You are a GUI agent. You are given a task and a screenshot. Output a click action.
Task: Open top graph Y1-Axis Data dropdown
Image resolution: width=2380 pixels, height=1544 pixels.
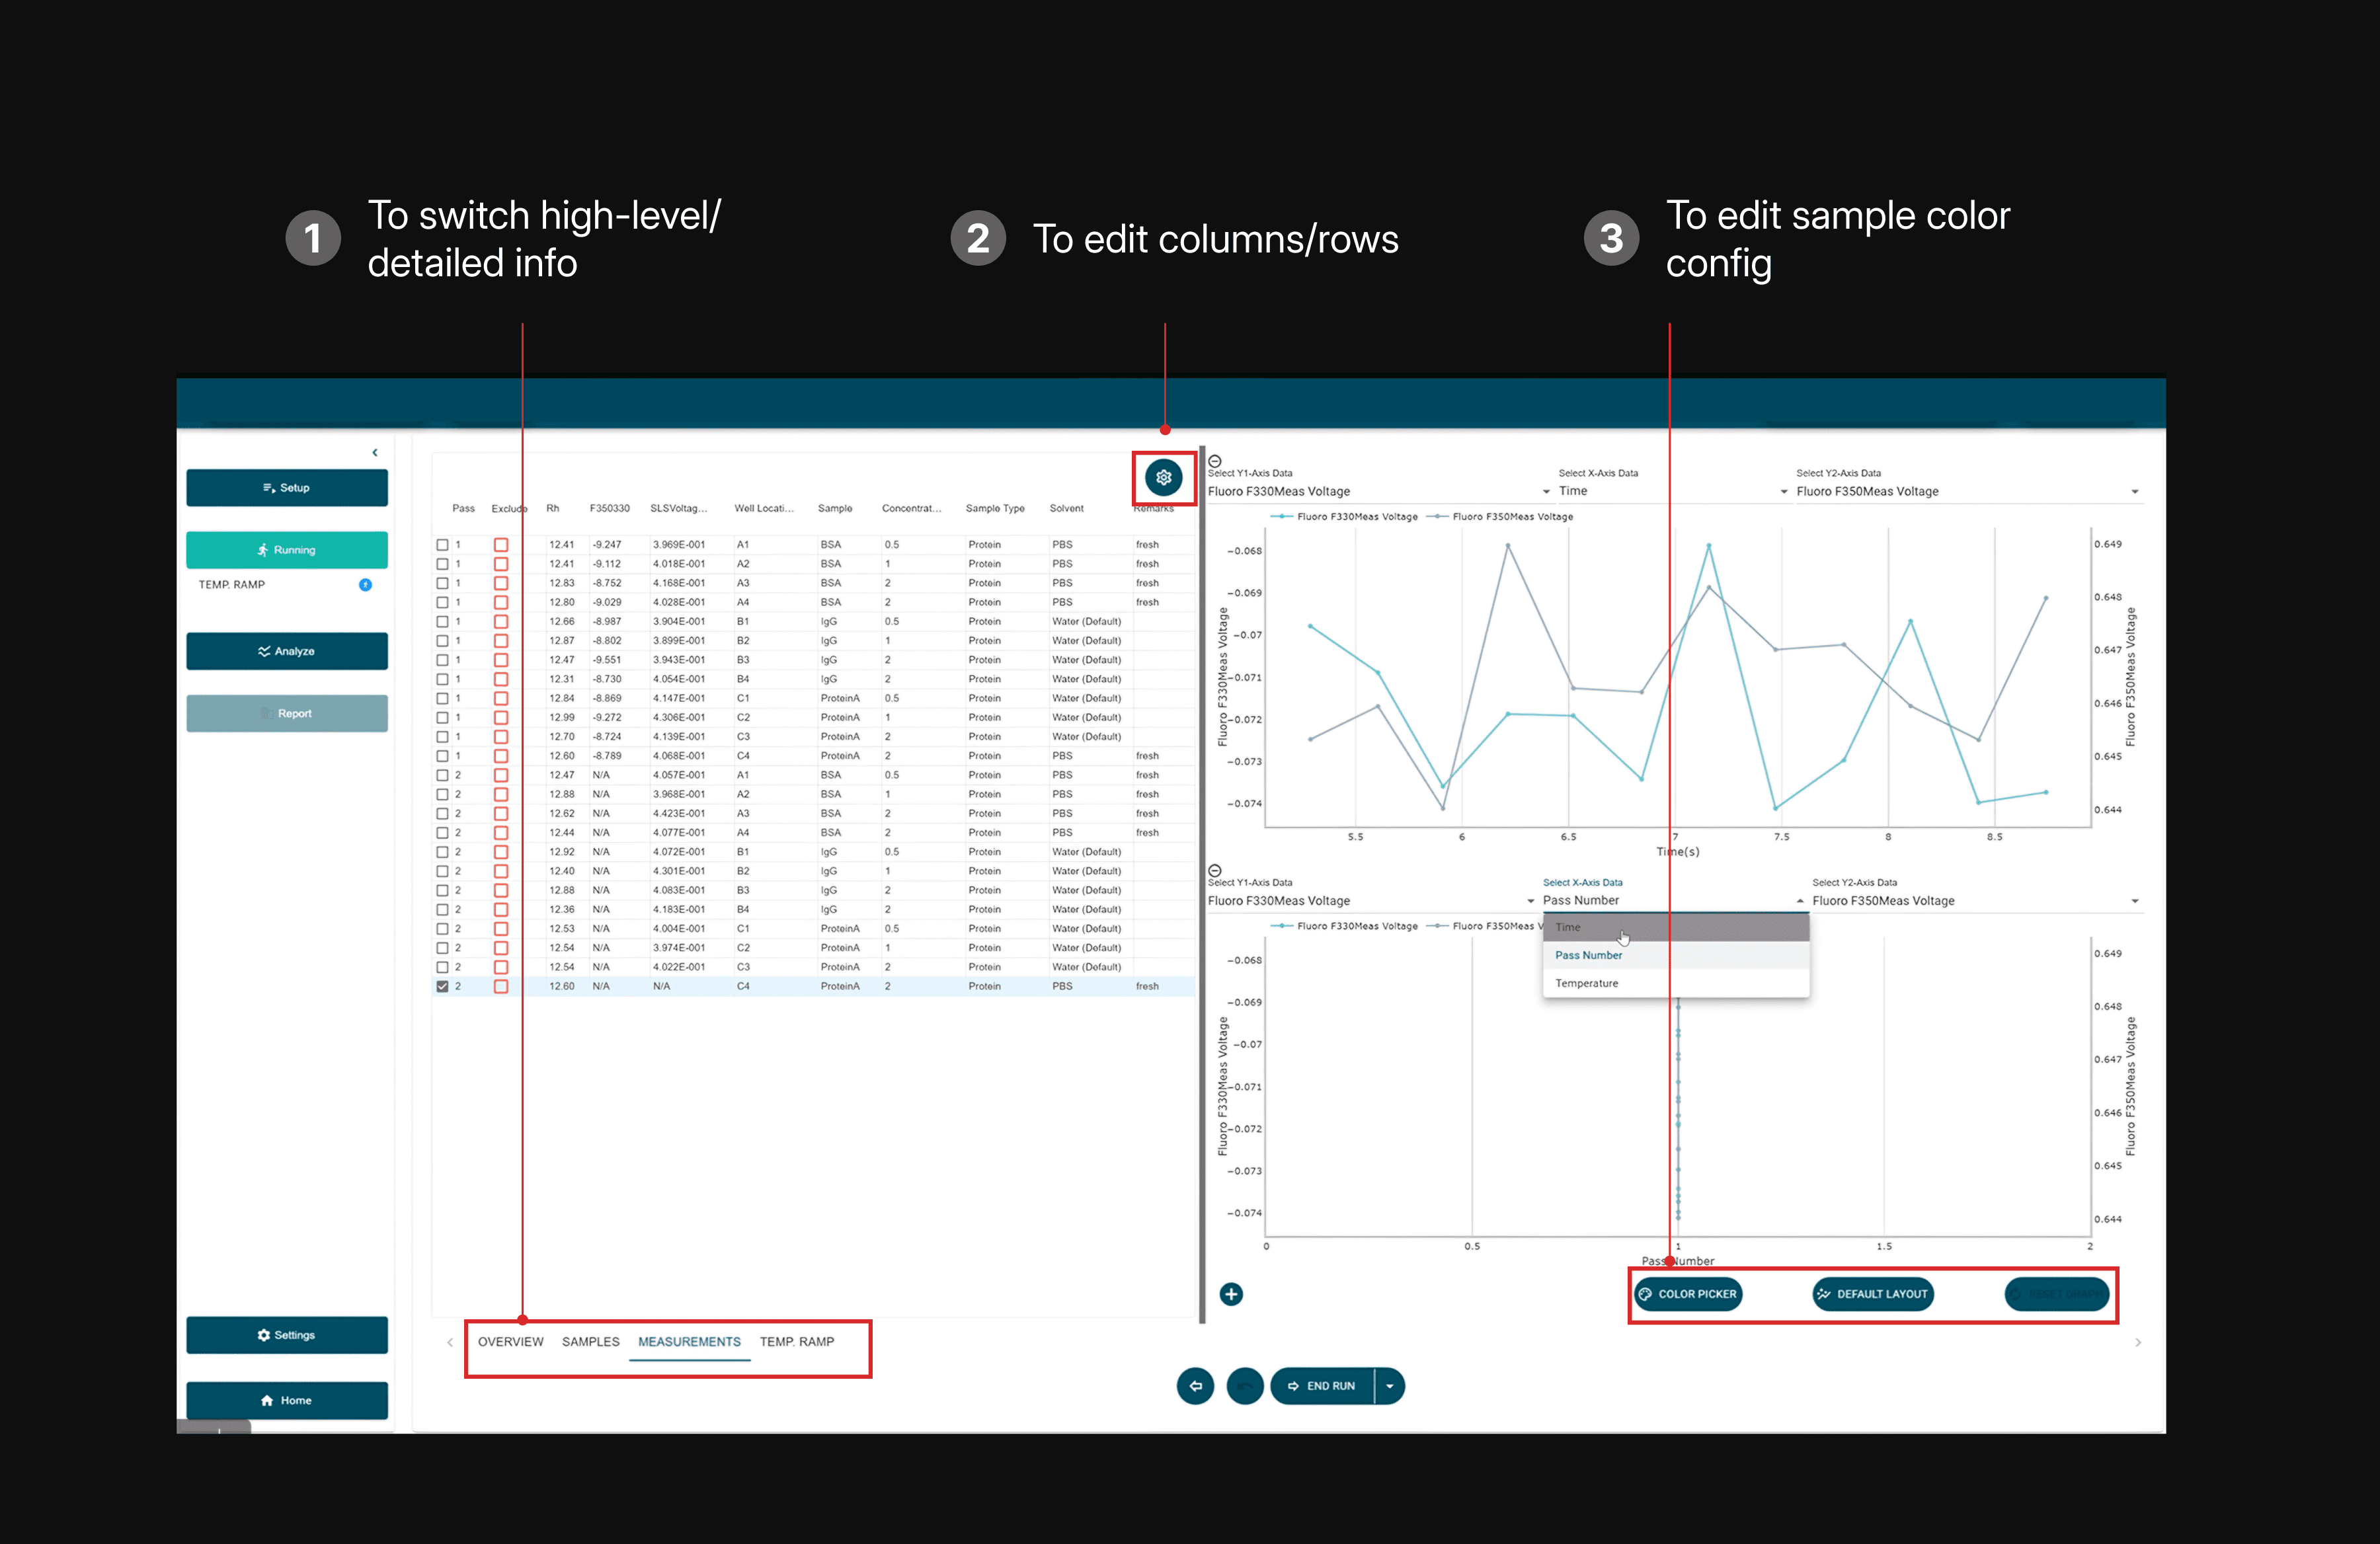pyautogui.click(x=1546, y=492)
